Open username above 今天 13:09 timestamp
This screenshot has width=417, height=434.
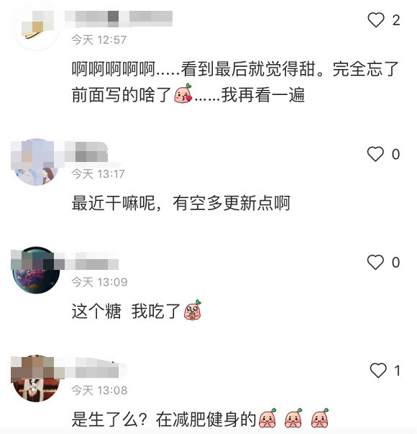pos(92,261)
